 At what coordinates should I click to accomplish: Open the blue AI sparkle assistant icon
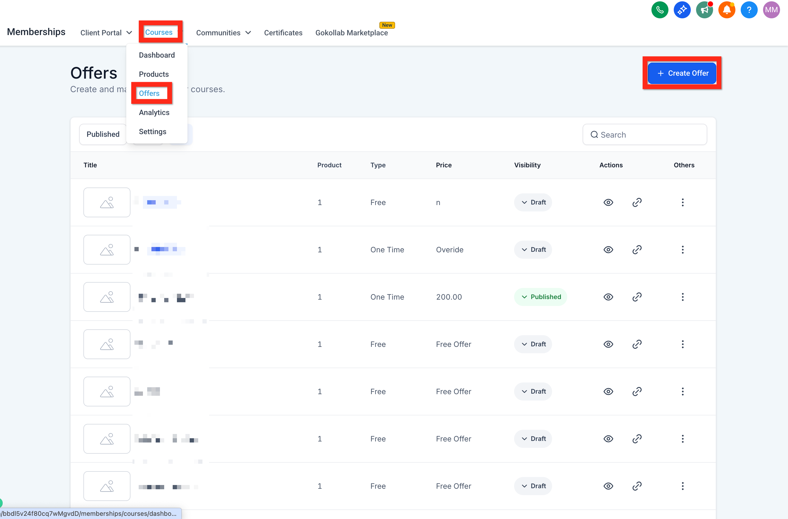pyautogui.click(x=682, y=10)
